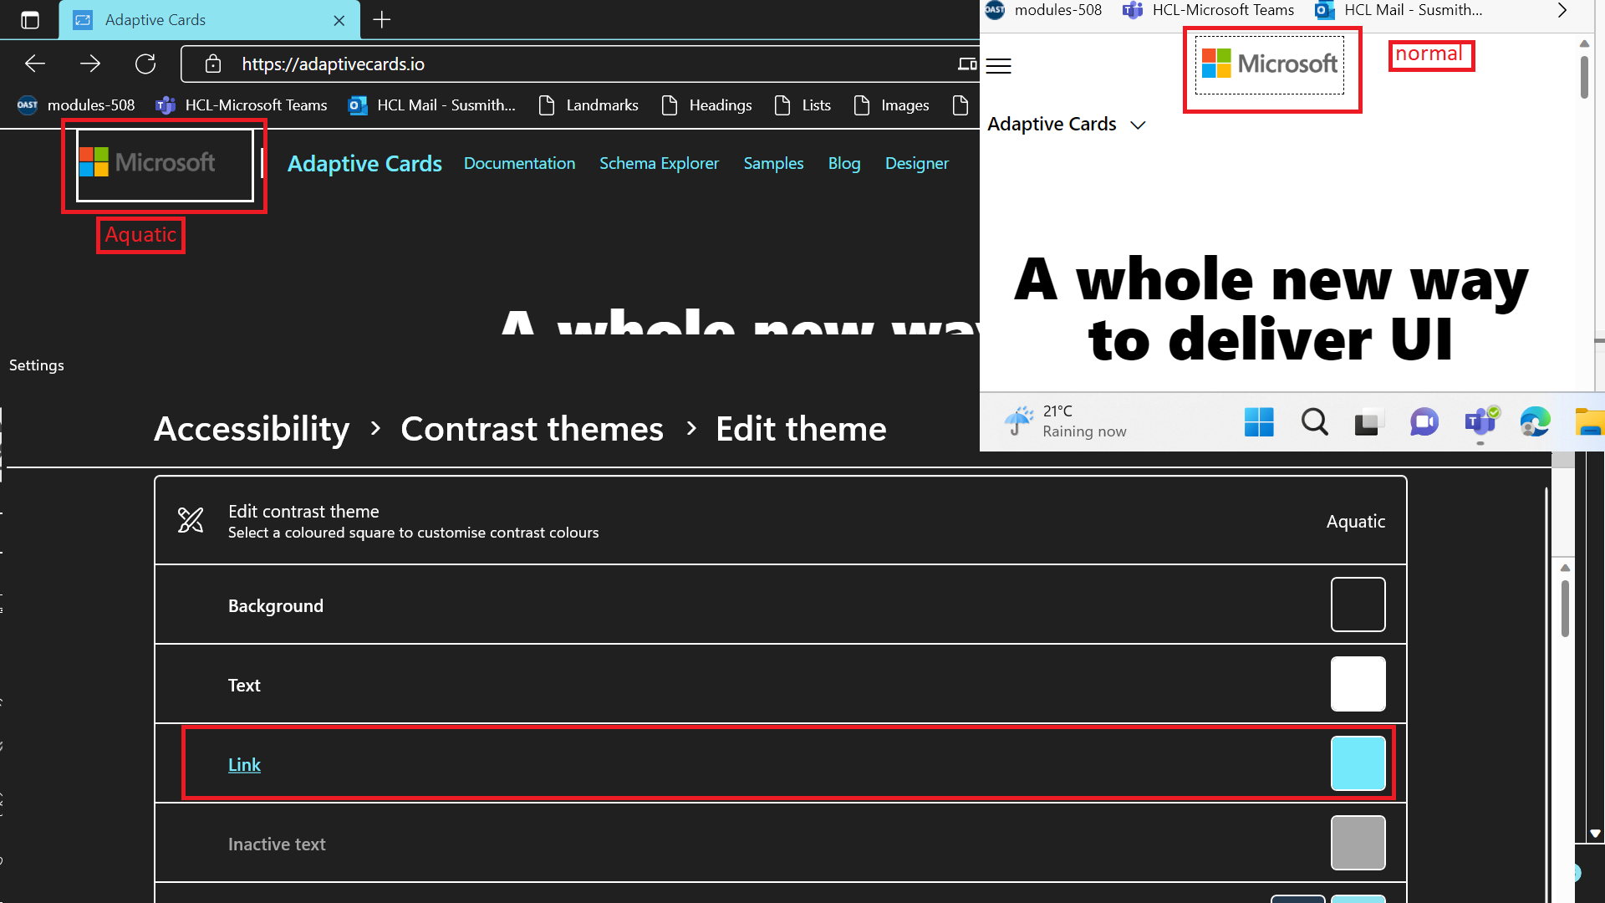Open the Schema Explorer nav link

(x=659, y=164)
